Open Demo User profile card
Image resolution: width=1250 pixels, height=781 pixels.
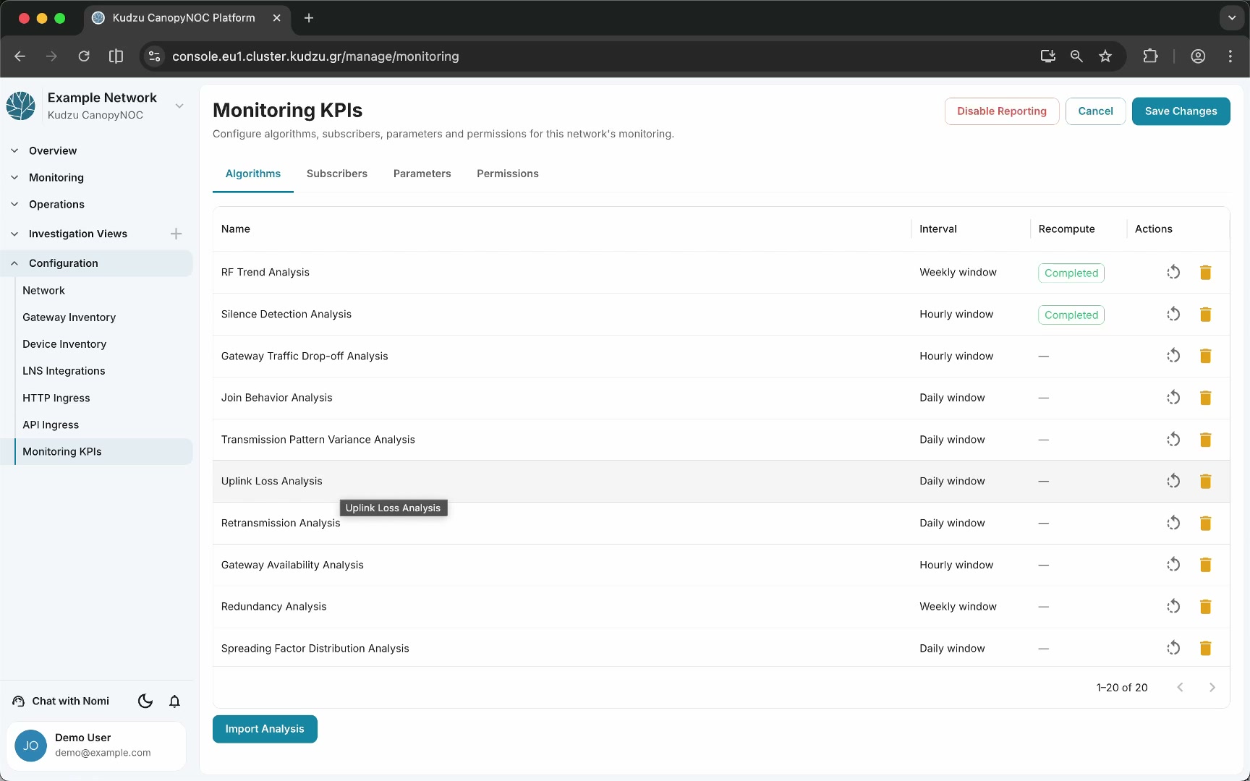96,746
